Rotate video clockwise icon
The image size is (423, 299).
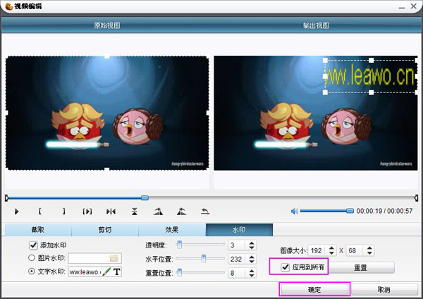158,212
